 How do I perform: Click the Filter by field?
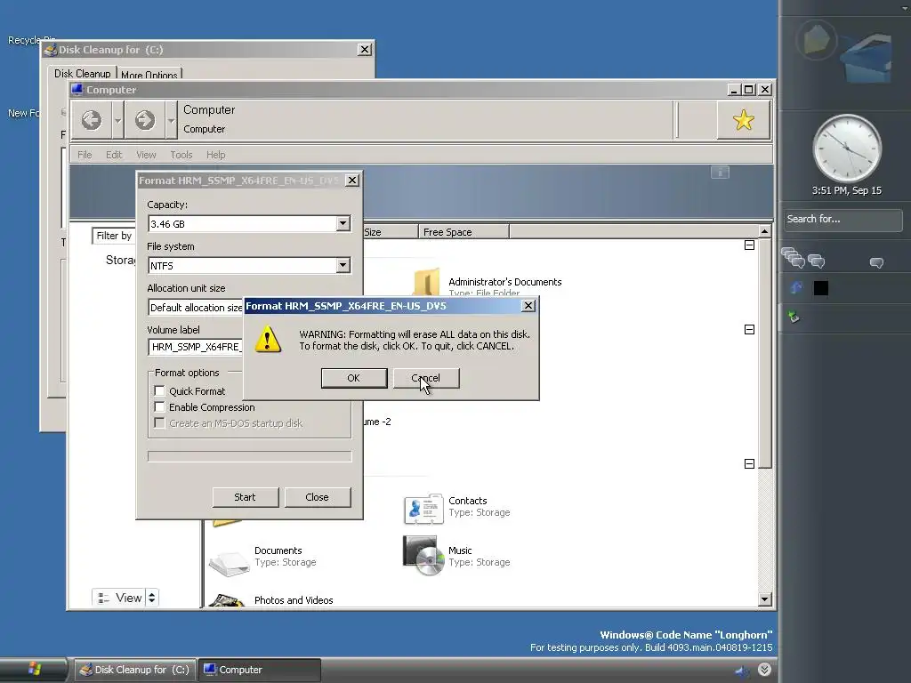point(113,236)
